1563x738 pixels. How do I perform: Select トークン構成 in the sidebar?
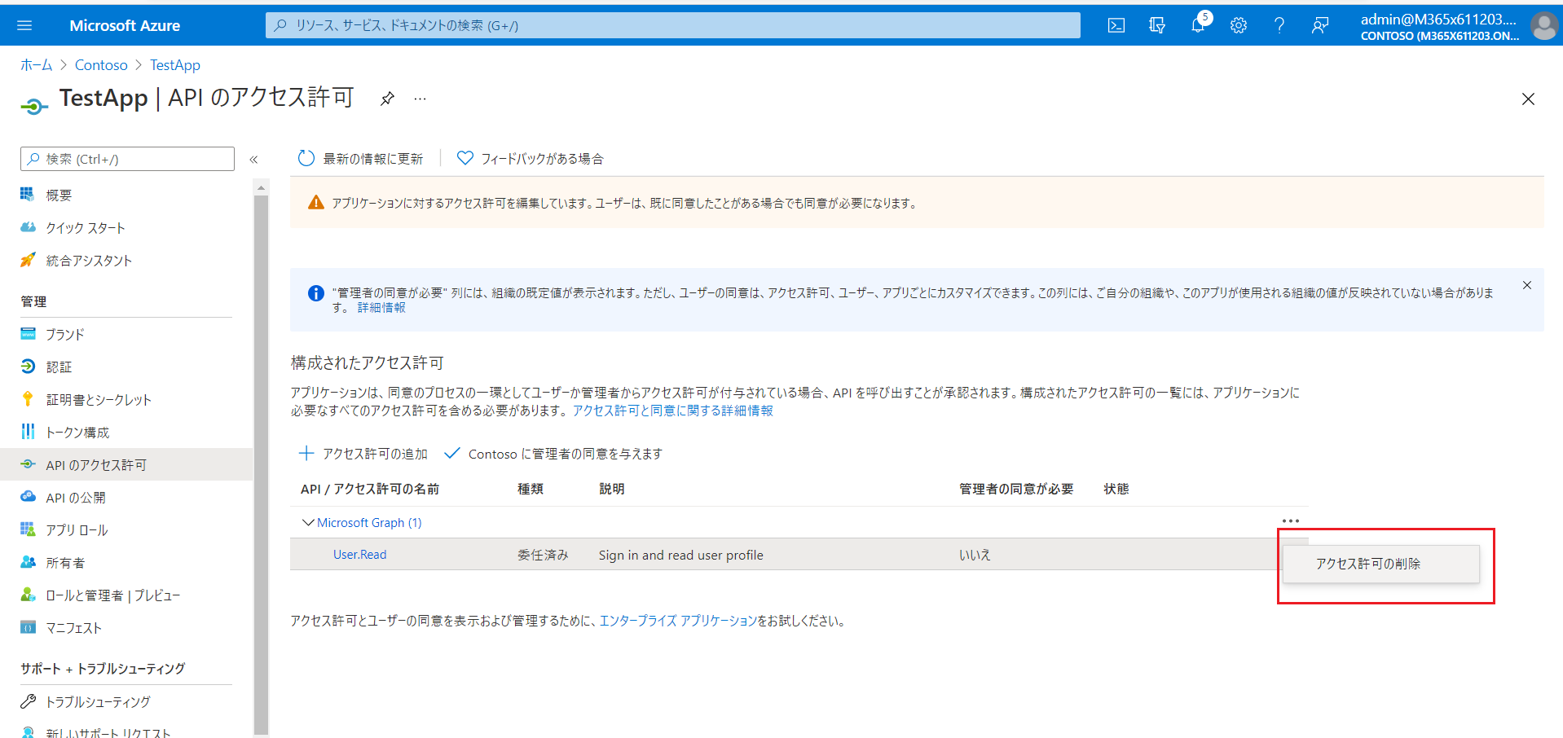77,432
